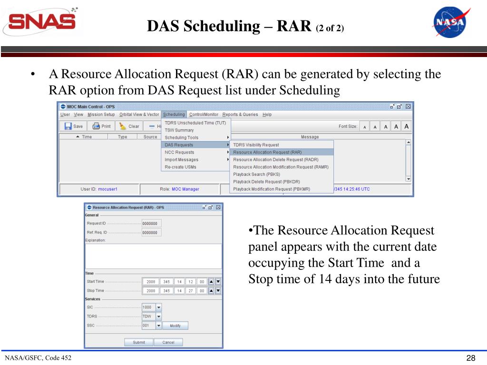
Task: Maximize the RAR dialog window
Action: (211, 207)
